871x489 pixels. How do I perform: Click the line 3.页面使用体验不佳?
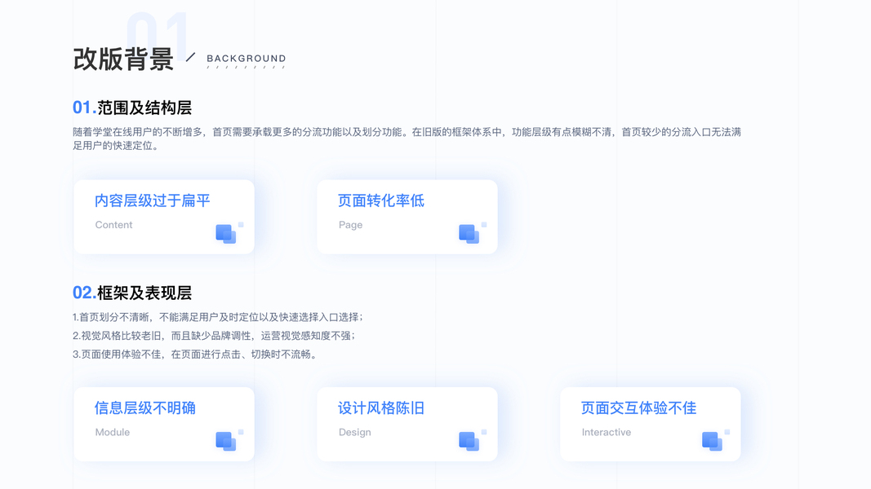pos(196,354)
